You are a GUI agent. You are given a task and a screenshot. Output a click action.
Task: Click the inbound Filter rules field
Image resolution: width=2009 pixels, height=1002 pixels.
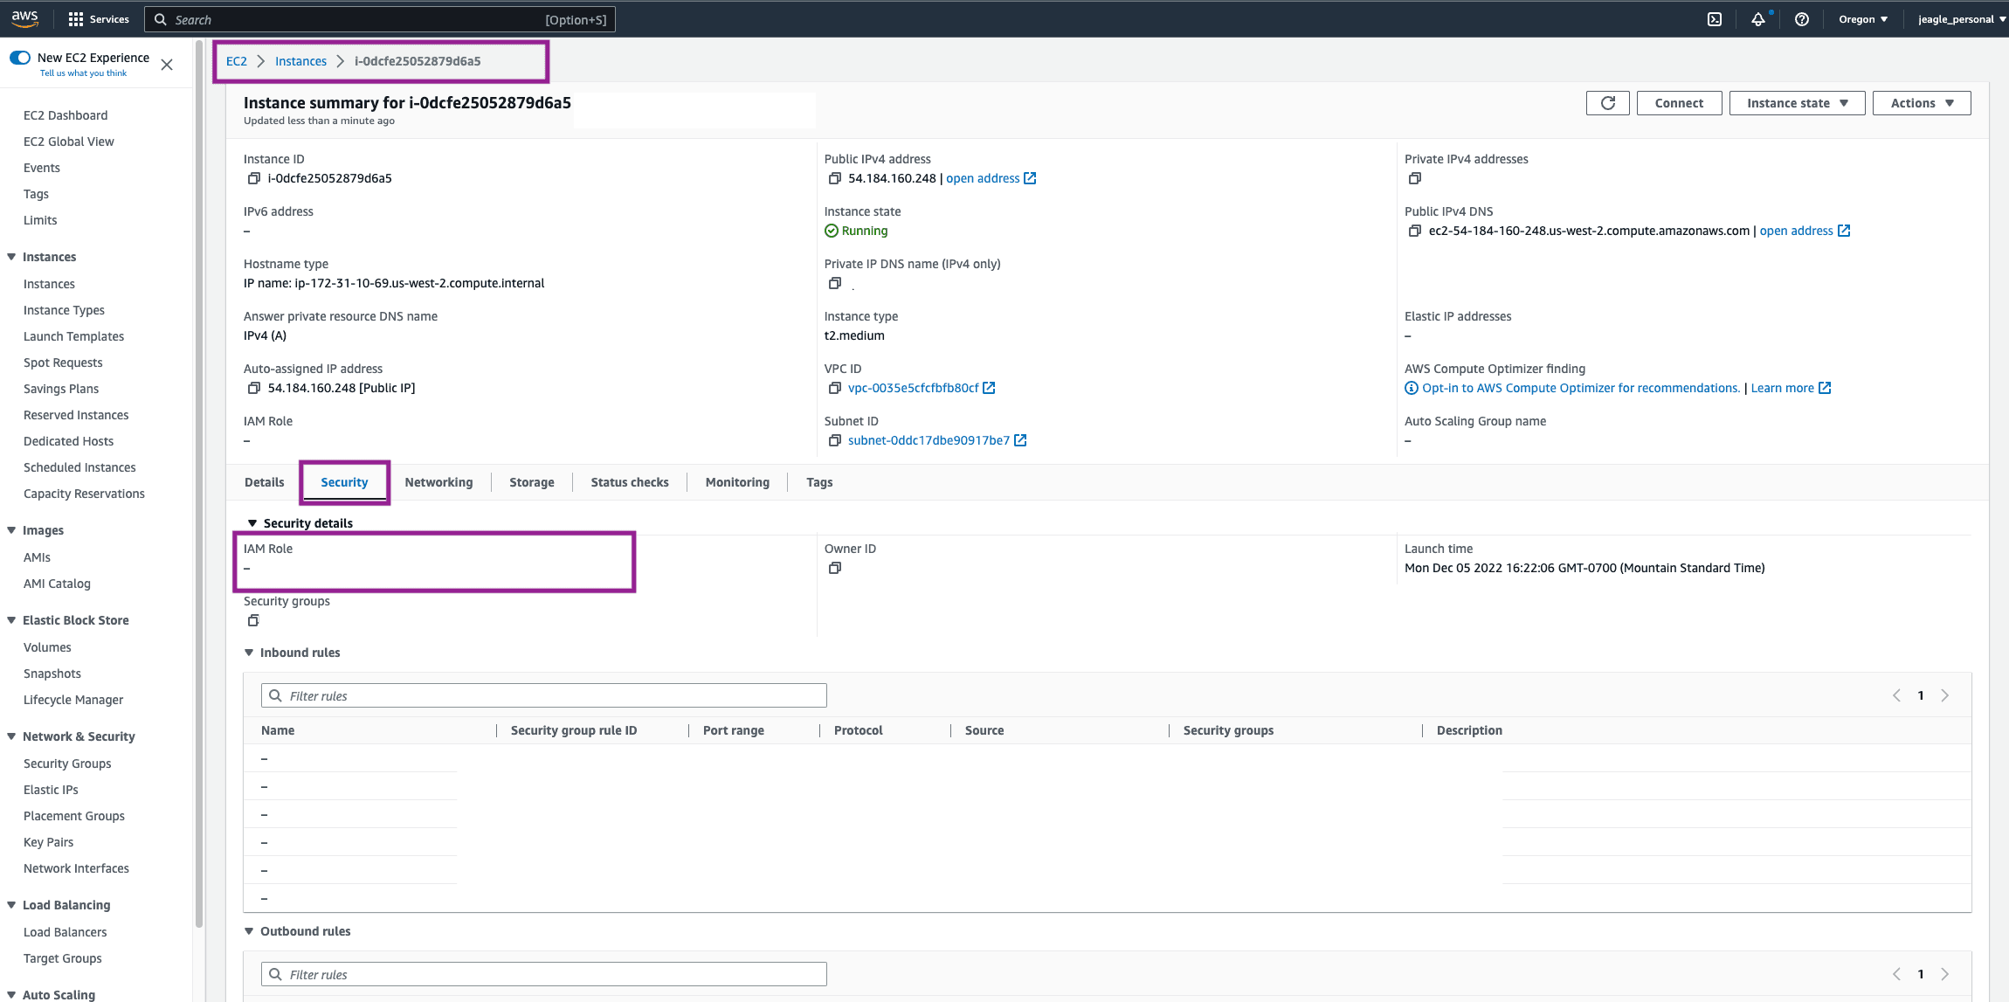click(x=543, y=695)
